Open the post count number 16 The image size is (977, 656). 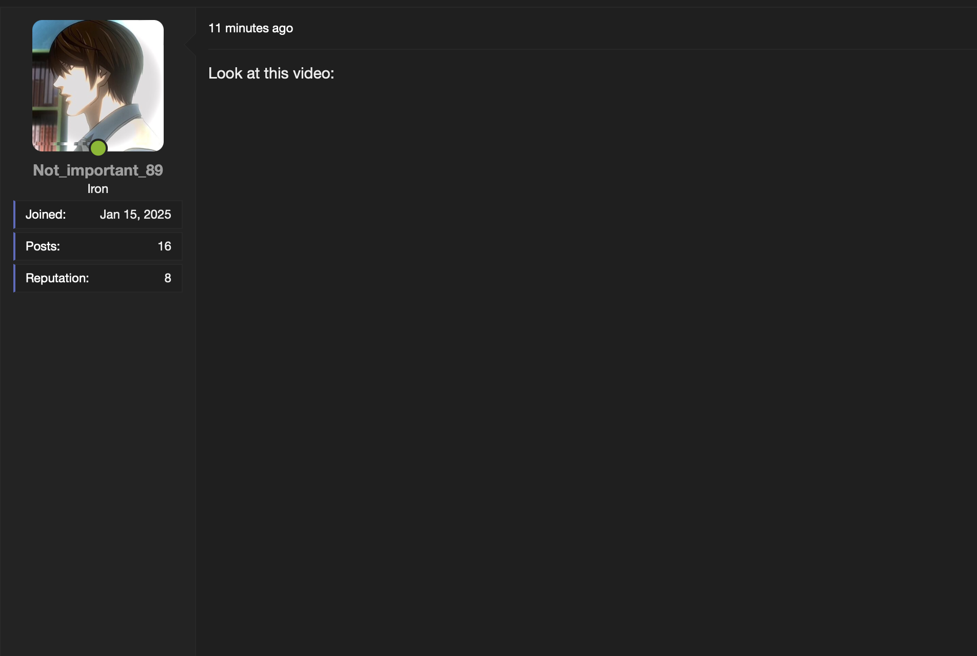164,246
